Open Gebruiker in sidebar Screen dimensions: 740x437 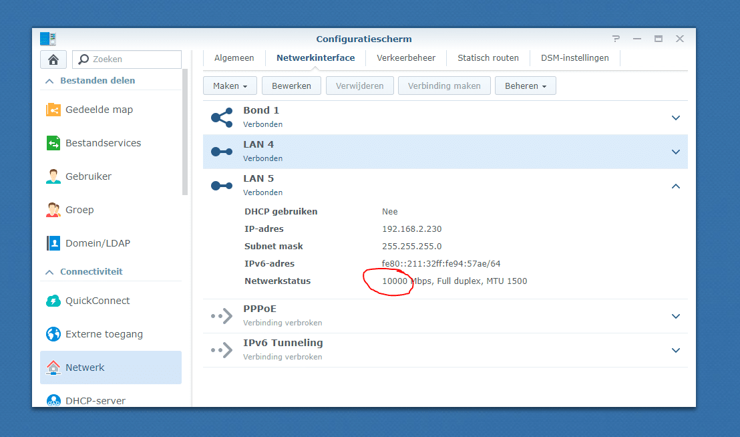click(x=111, y=176)
